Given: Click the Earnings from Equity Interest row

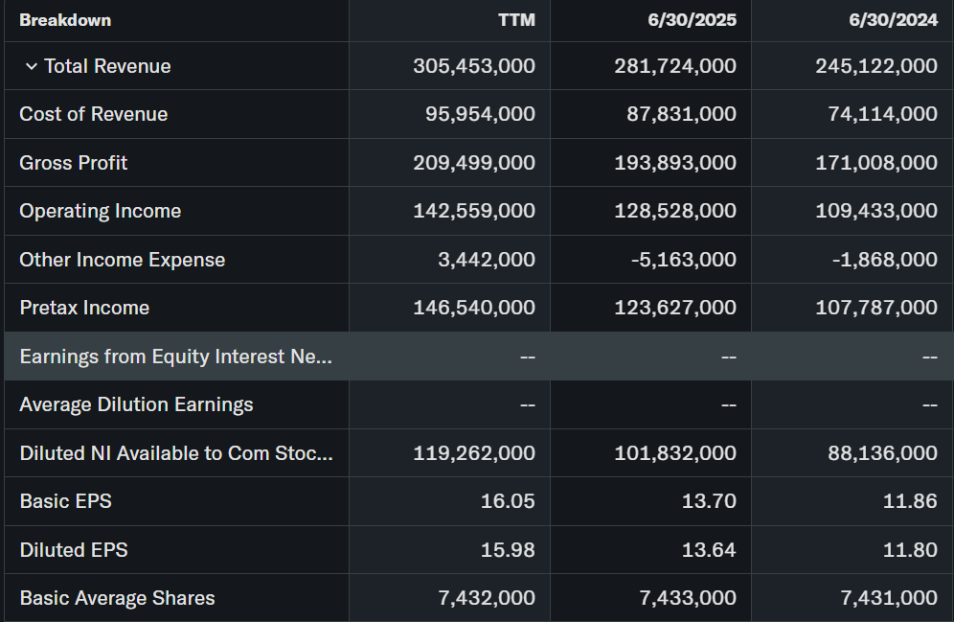Looking at the screenshot, I should pos(176,357).
